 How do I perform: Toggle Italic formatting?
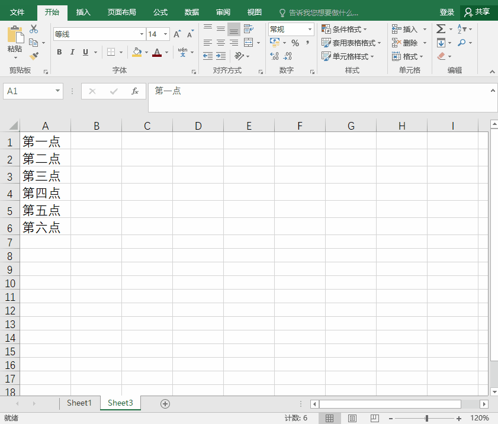72,52
